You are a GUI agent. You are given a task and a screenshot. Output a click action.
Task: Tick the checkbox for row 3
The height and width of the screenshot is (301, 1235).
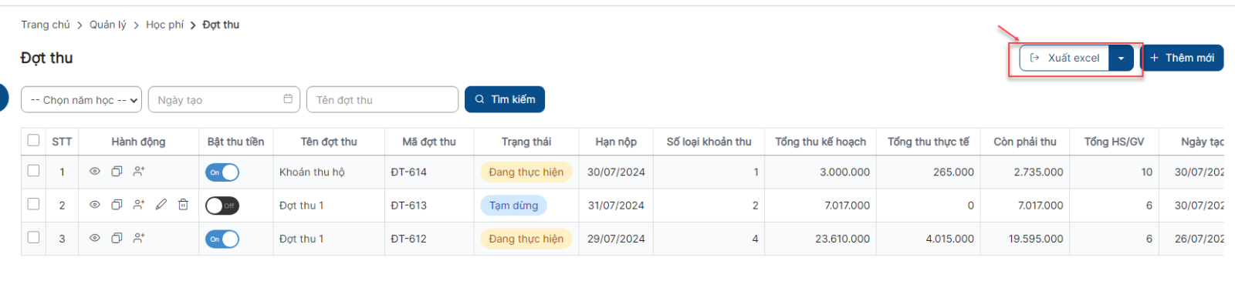click(x=33, y=237)
